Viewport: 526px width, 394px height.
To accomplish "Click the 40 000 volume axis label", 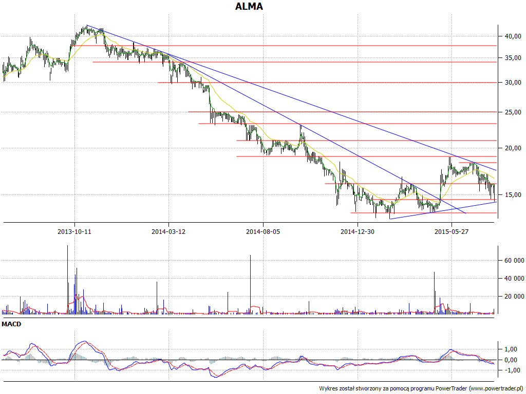I will tap(514, 279).
